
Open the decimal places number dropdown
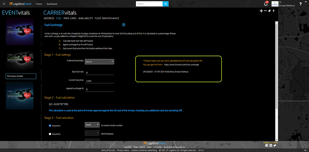point(92,133)
